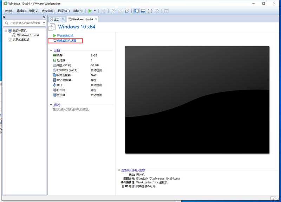Open the snapshot manager toolbar icon

pos(127,11)
